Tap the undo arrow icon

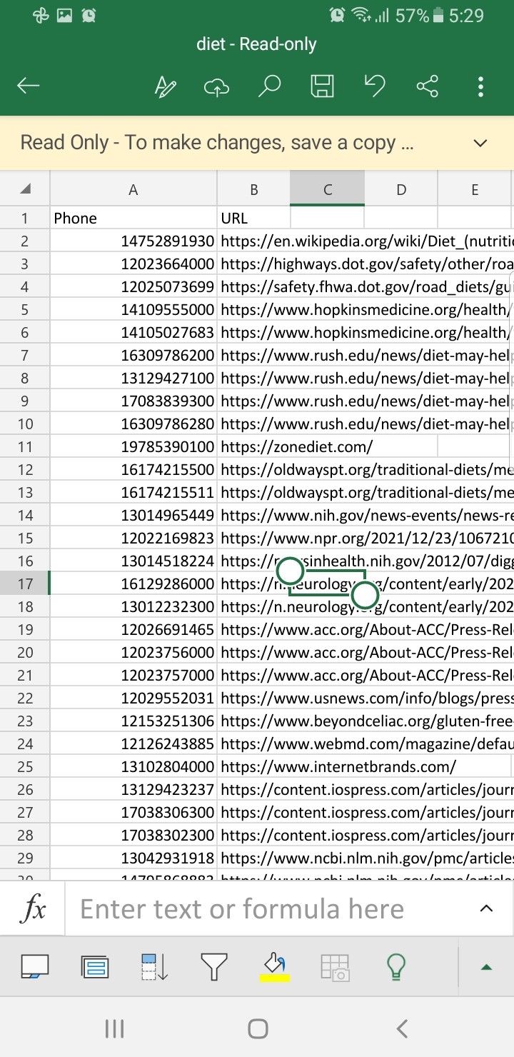(375, 87)
